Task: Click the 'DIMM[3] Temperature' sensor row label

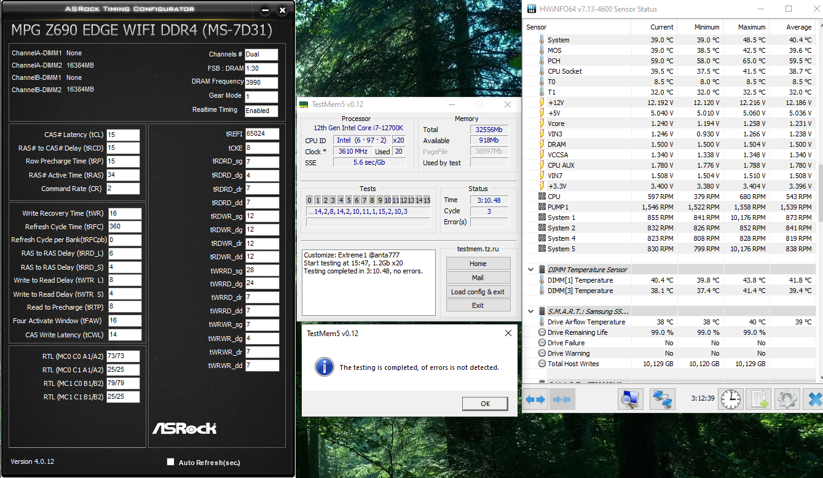Action: coord(580,291)
